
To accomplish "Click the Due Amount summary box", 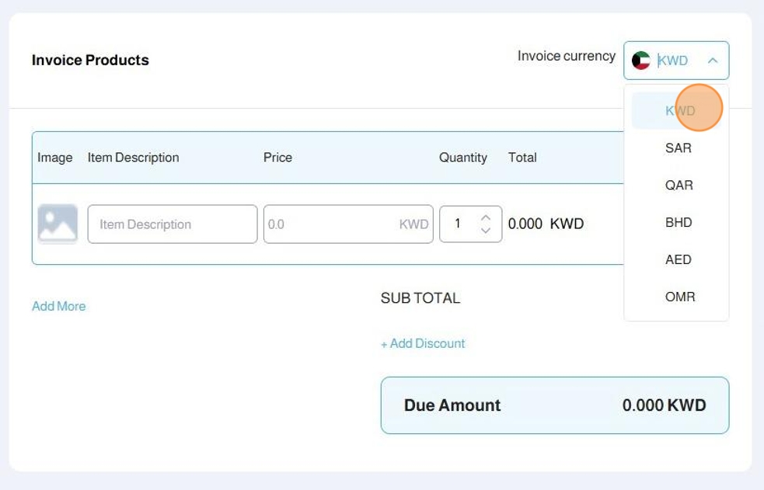I will (x=554, y=405).
